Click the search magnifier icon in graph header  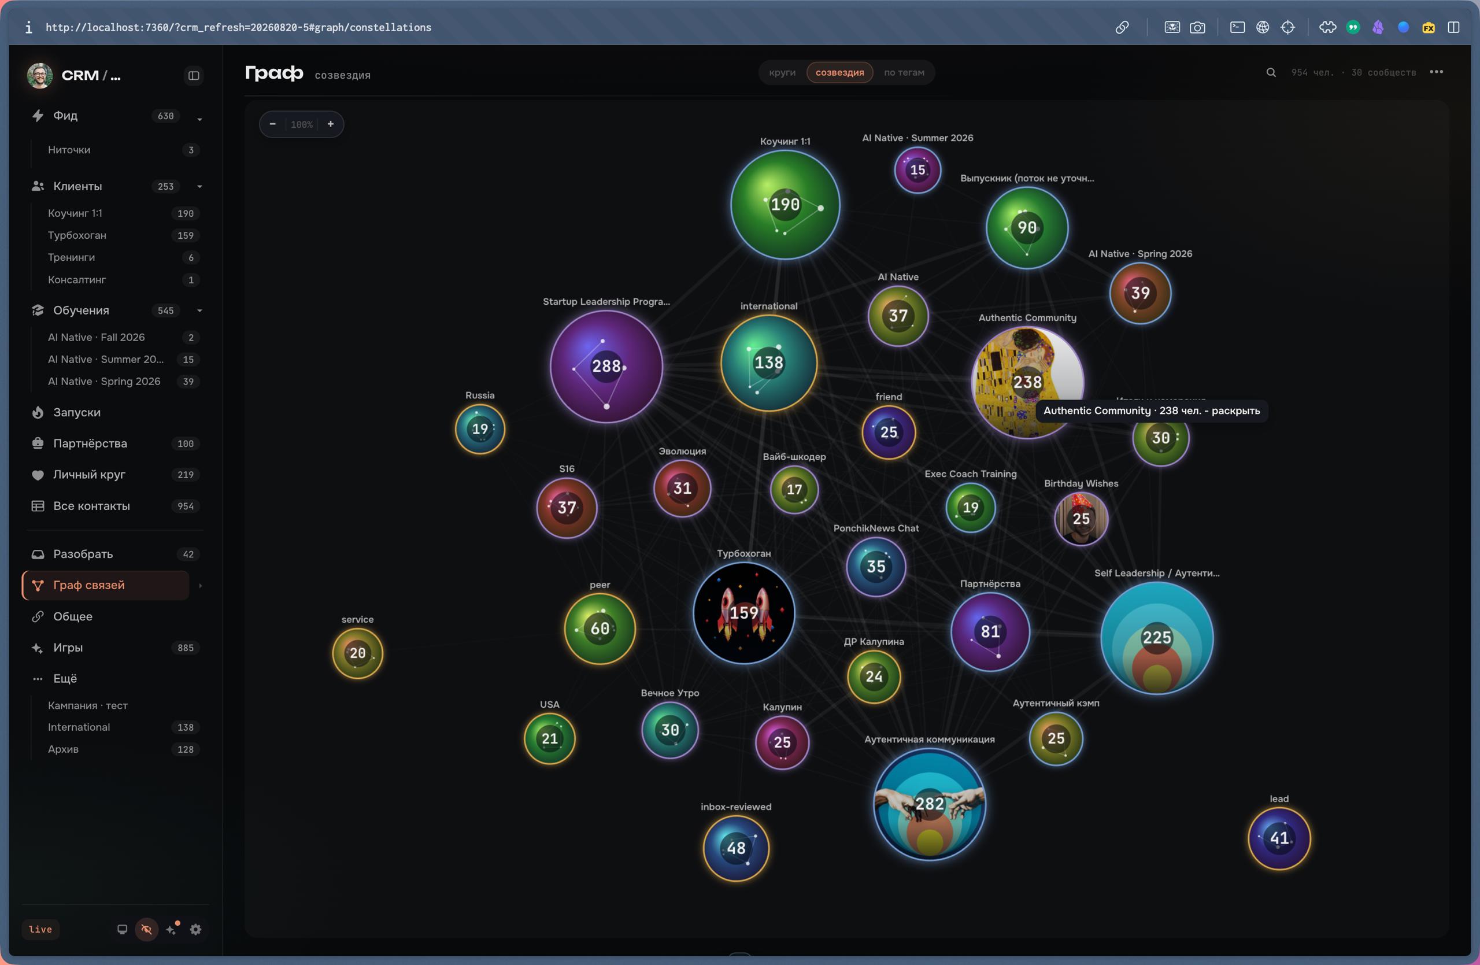click(1271, 73)
